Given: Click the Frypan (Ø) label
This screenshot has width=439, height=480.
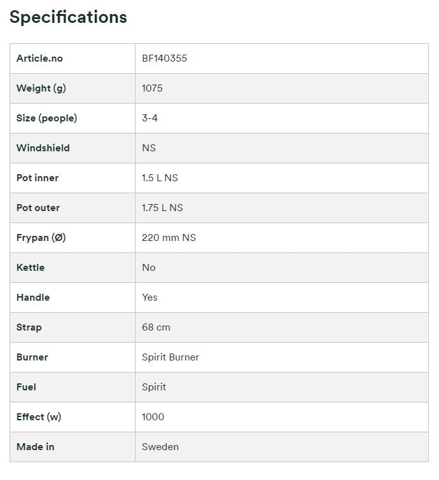Looking at the screenshot, I should tap(41, 238).
